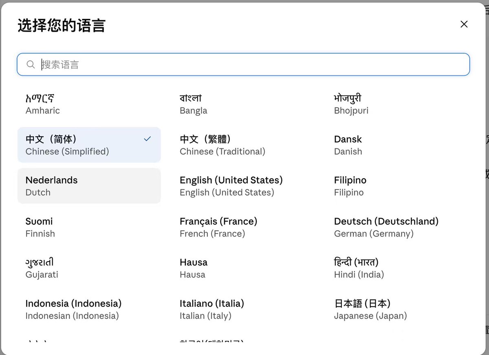Screen dimensions: 489x355
Task: Choose 中文（繁體）Chinese (Traditional)
Action: click(x=243, y=145)
